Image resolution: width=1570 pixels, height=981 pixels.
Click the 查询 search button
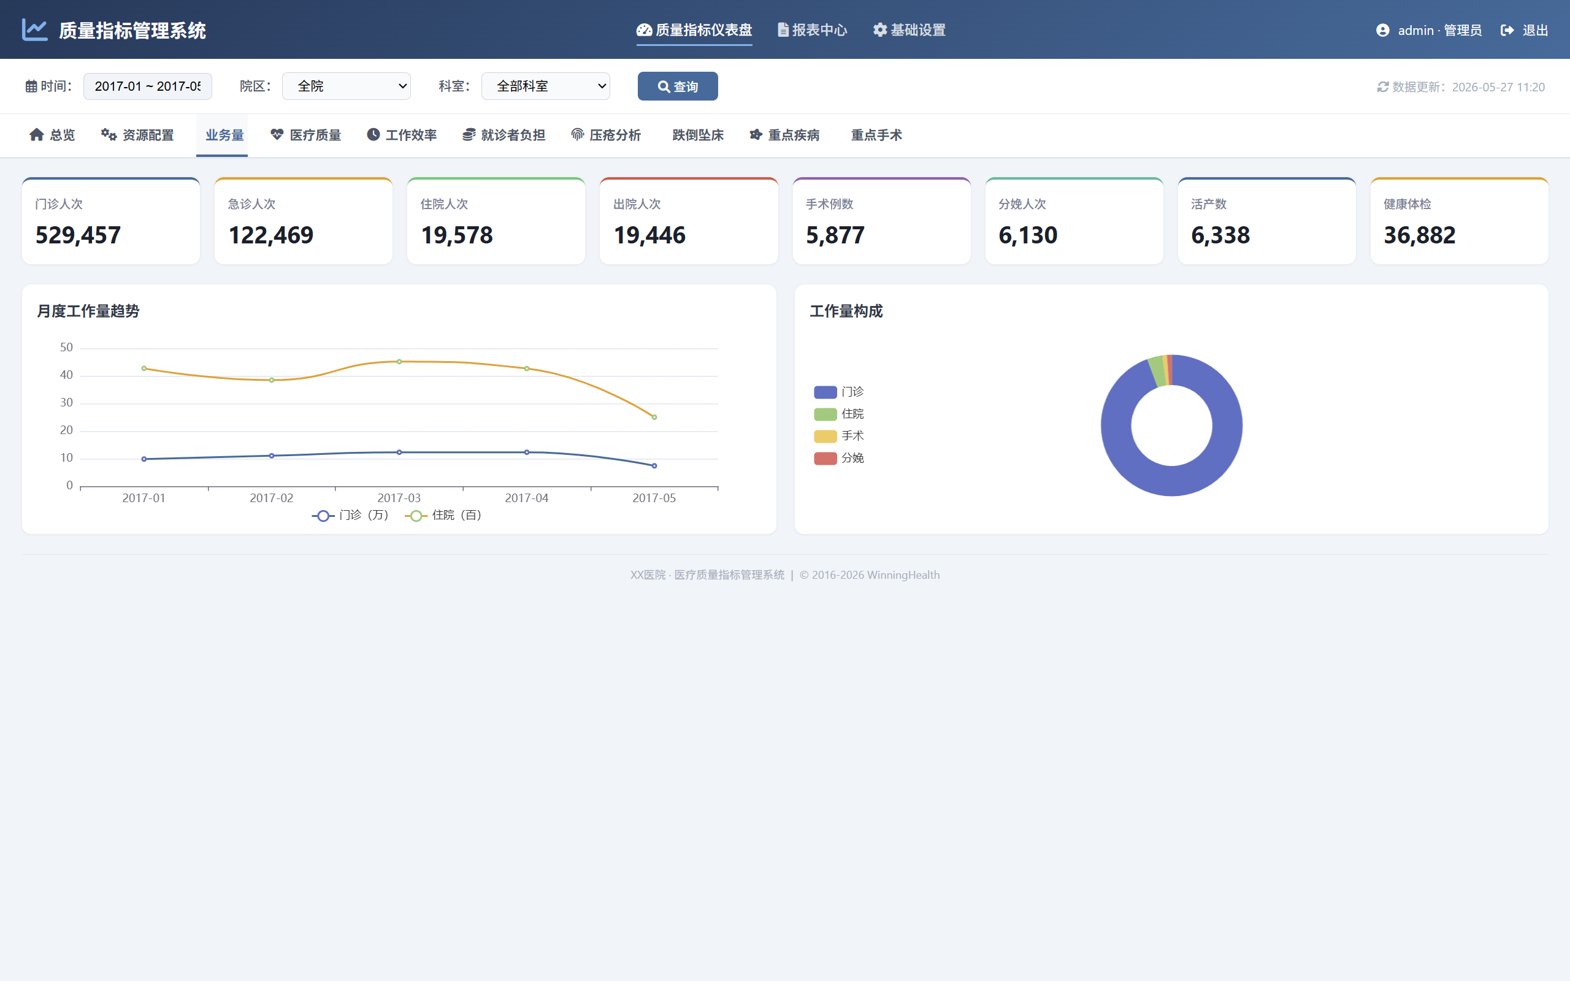click(678, 86)
